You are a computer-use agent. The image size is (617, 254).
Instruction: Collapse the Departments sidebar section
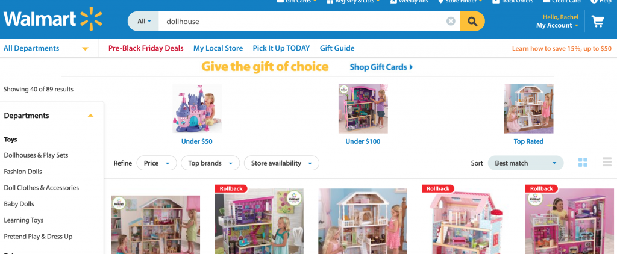click(90, 116)
